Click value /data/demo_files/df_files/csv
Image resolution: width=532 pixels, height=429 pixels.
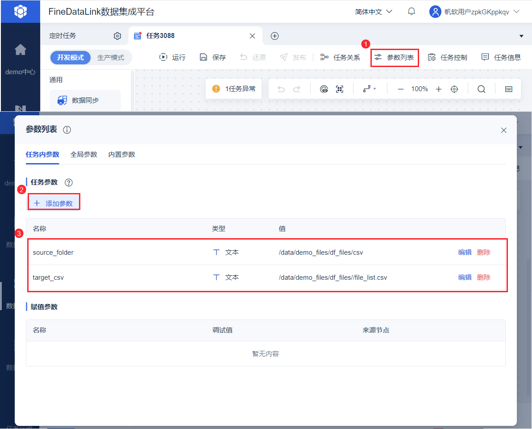pos(321,252)
